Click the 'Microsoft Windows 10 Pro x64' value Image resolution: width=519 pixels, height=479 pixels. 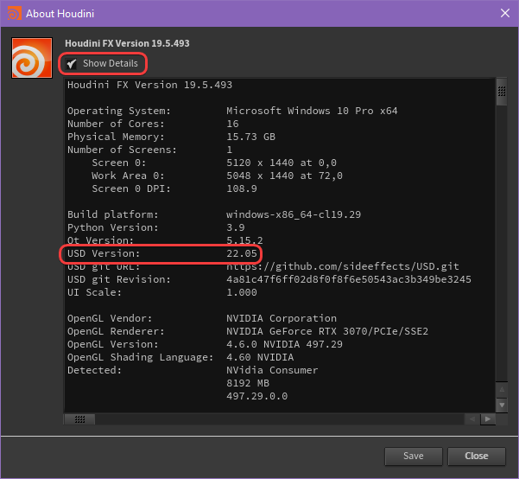click(x=312, y=111)
